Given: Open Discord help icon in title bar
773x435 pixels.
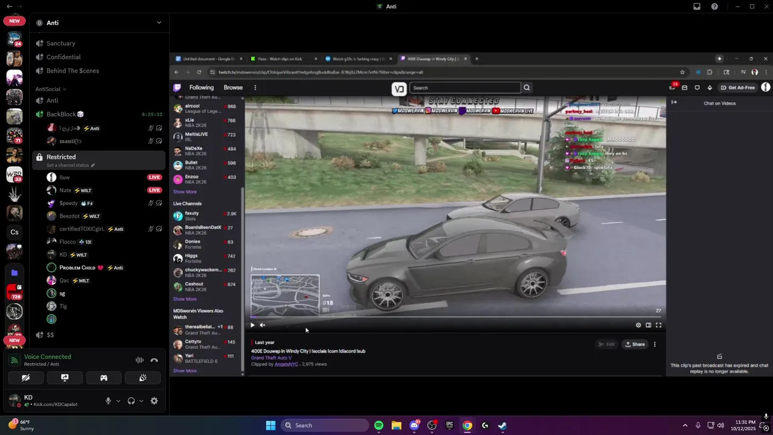Looking at the screenshot, I should coord(715,7).
